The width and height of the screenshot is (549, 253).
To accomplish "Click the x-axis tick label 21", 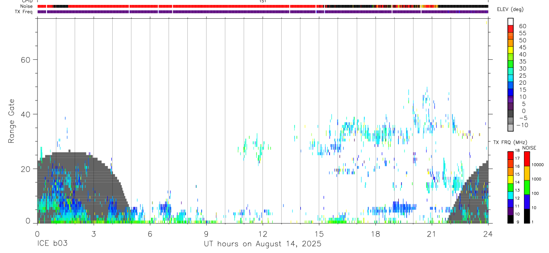I will pyautogui.click(x=431, y=234).
